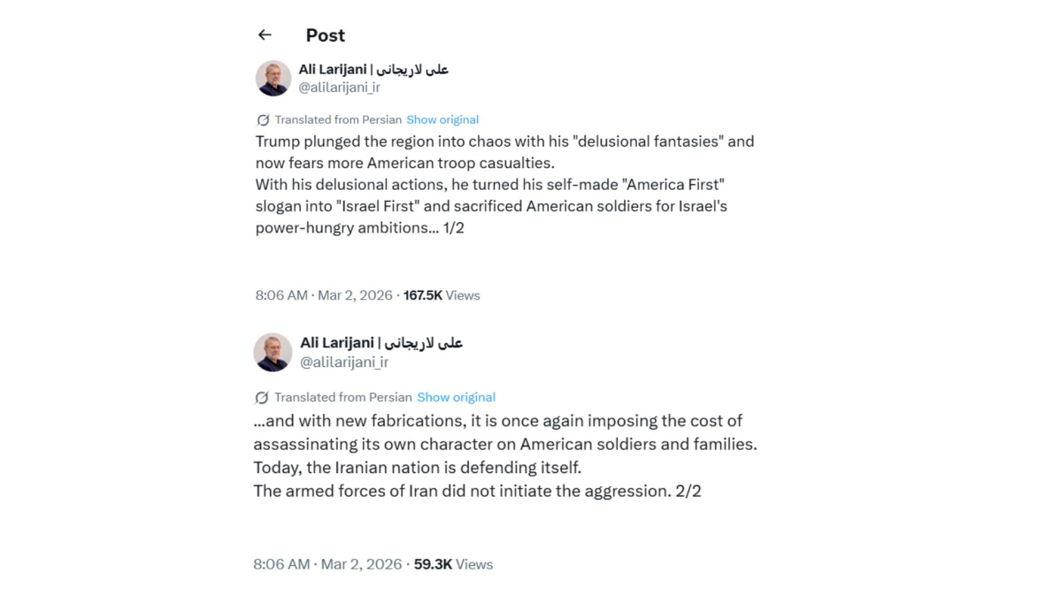Click @alilarijani_ir handle in the second post
Image resolution: width=1061 pixels, height=596 pixels.
point(344,362)
